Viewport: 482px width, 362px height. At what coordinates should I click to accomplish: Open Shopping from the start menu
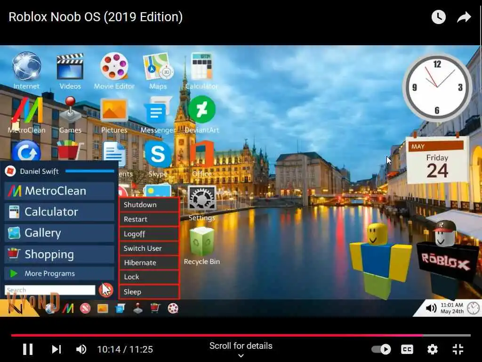[x=59, y=254]
